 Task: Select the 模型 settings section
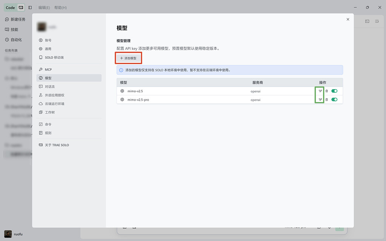69,78
